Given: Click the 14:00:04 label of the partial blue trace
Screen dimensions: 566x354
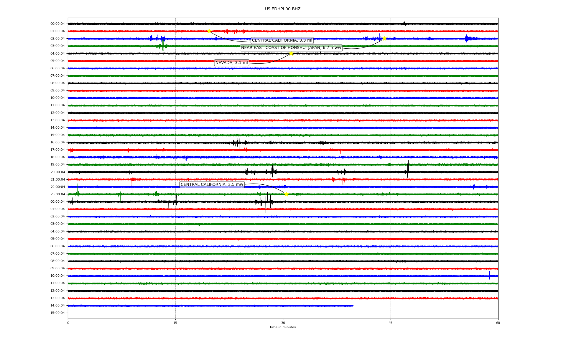Looking at the screenshot, I should click(57, 306).
